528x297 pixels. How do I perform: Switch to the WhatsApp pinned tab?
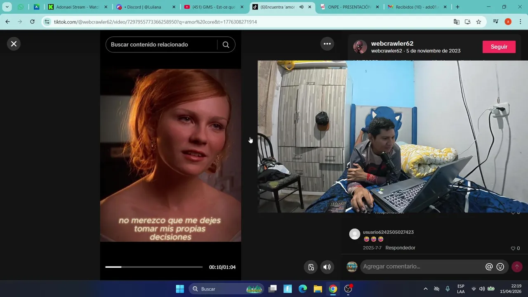point(21,7)
